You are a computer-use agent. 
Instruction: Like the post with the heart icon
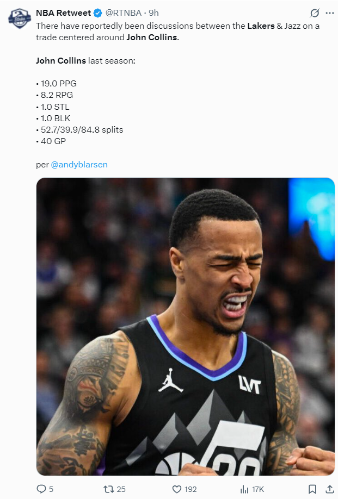(x=177, y=489)
